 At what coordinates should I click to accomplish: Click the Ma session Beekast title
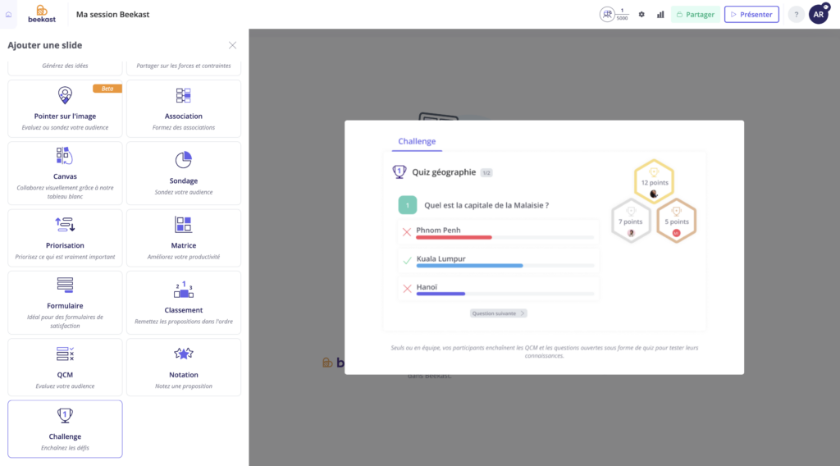(x=112, y=15)
